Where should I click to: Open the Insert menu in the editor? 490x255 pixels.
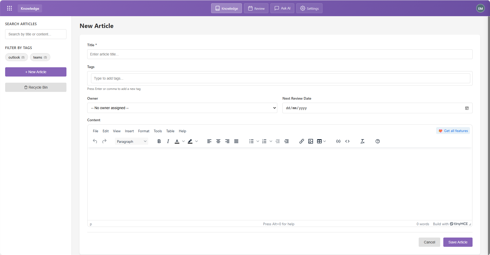[129, 131]
